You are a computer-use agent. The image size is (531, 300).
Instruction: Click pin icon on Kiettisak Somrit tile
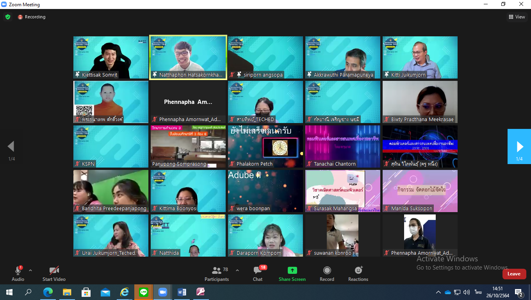pyautogui.click(x=77, y=75)
